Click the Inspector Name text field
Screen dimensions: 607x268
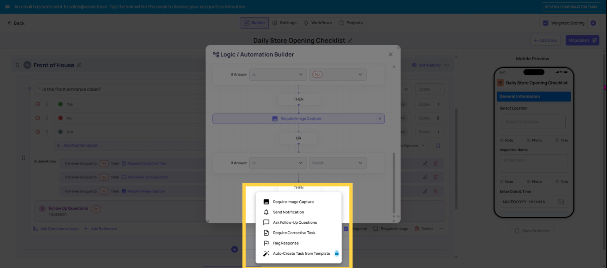point(534,163)
